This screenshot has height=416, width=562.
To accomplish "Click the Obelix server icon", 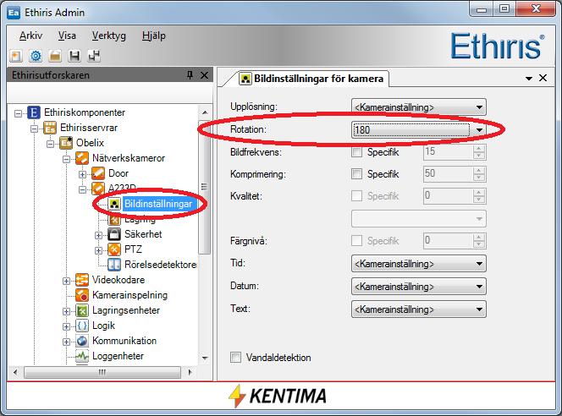I will click(66, 143).
